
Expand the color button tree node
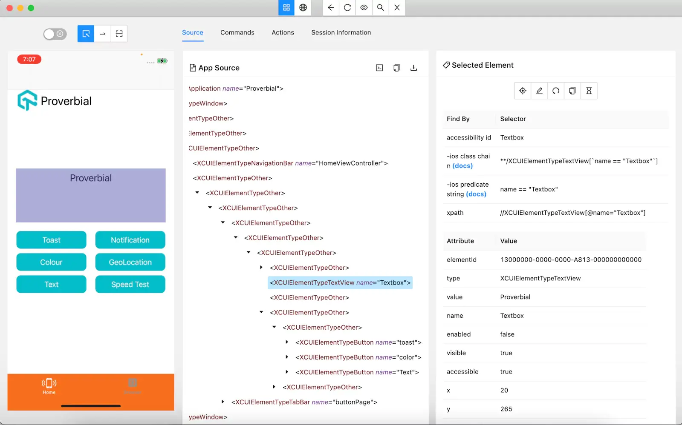coord(287,357)
